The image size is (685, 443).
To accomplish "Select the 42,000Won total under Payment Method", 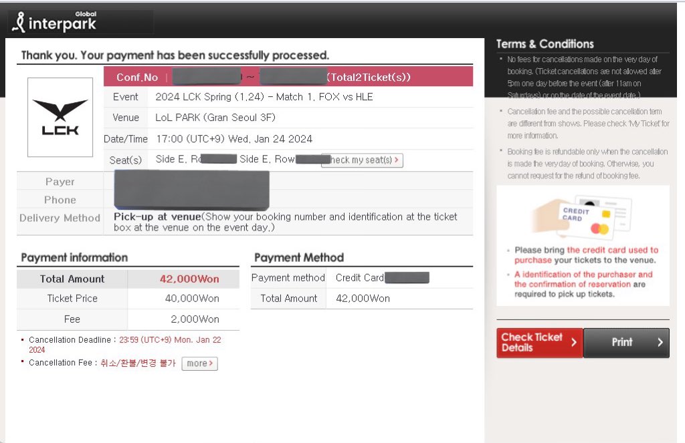I will (363, 299).
